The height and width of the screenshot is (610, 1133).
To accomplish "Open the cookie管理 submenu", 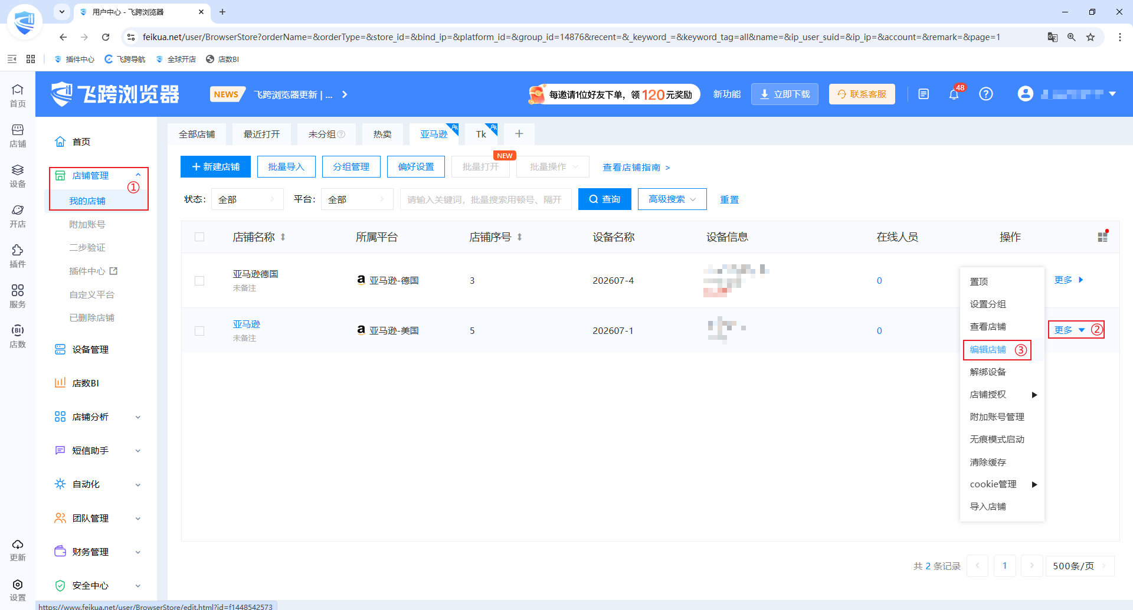I will point(1003,484).
